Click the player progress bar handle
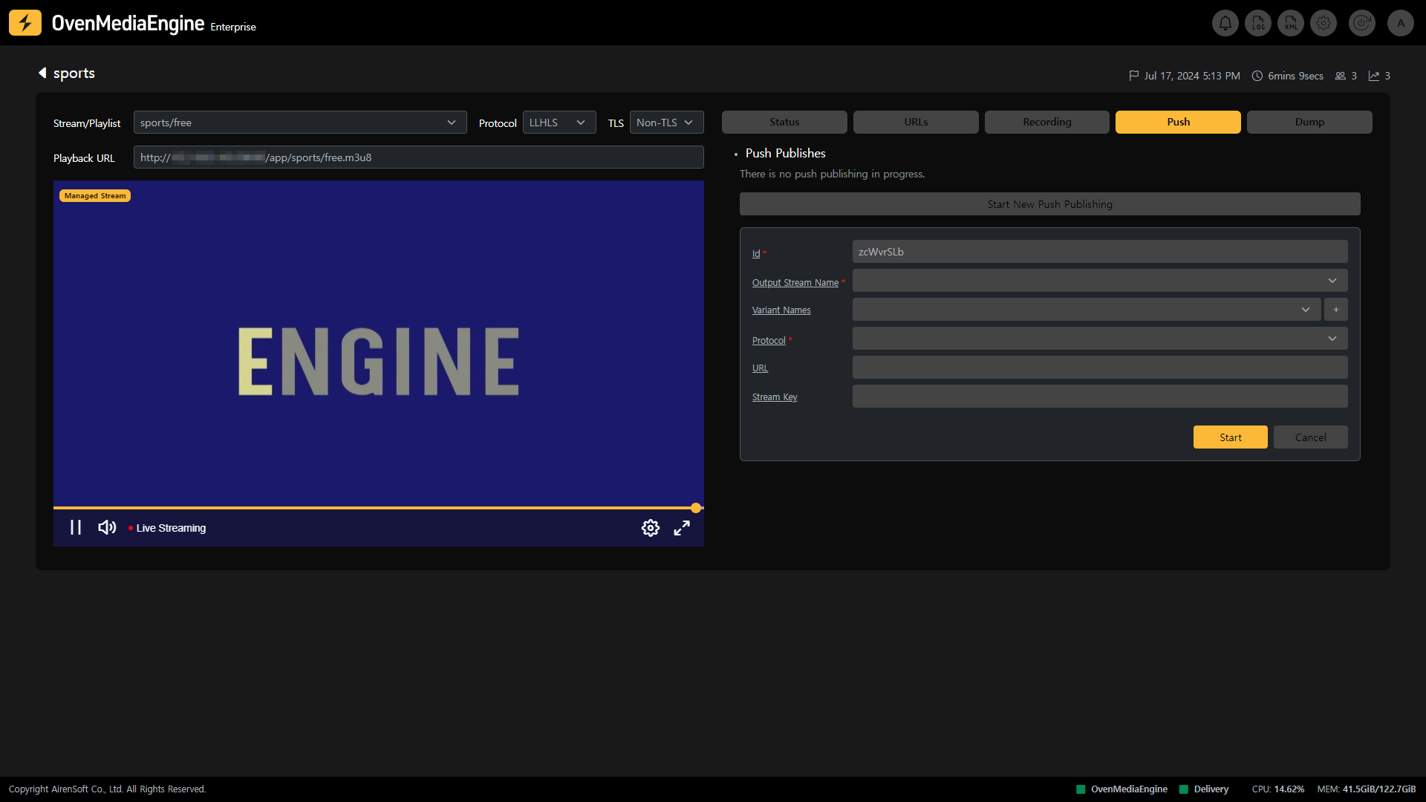The image size is (1426, 802). point(696,508)
